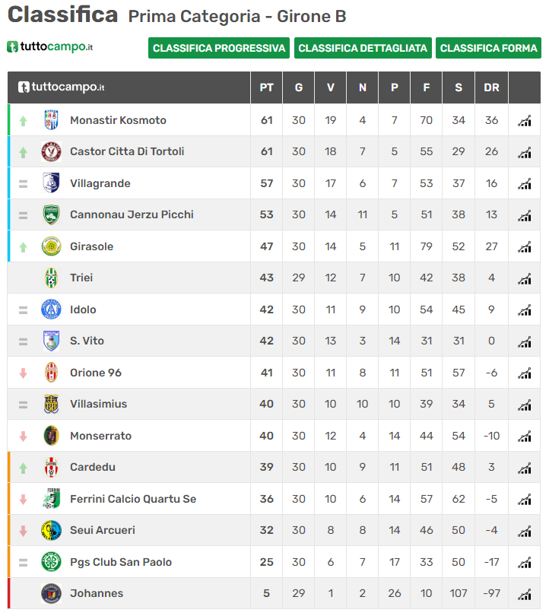The image size is (549, 616).
Task: Open stats chart icon for Monastir Kosmoto
Action: pyautogui.click(x=524, y=121)
